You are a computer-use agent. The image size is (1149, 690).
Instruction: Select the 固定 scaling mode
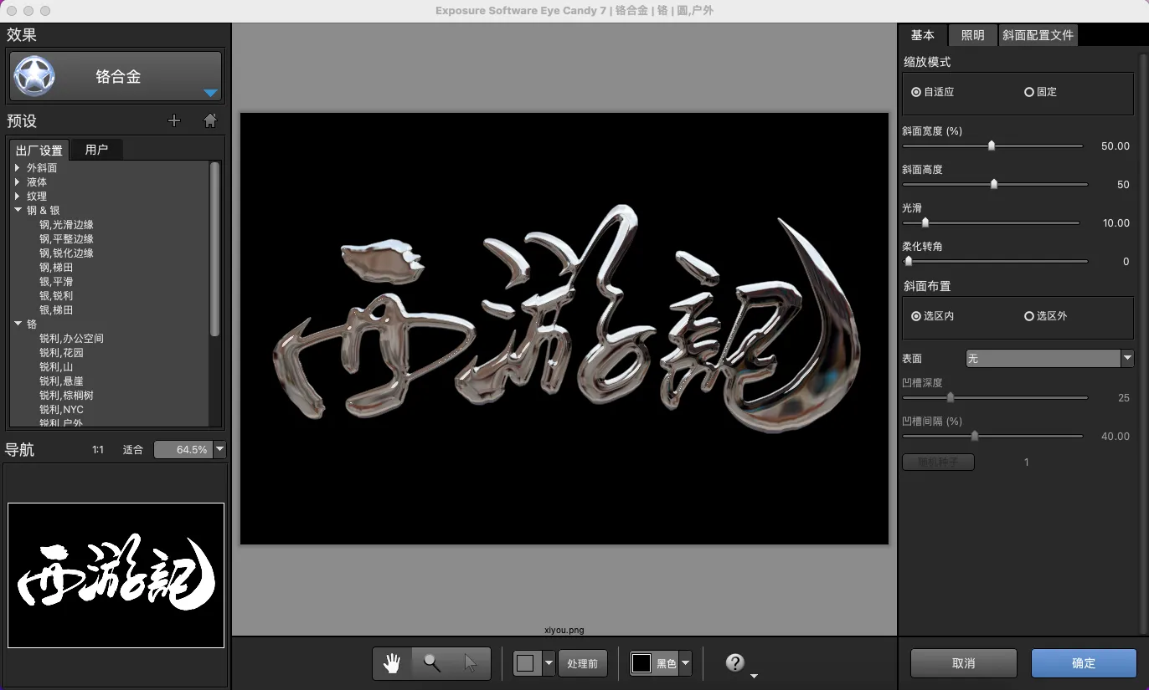1029,92
